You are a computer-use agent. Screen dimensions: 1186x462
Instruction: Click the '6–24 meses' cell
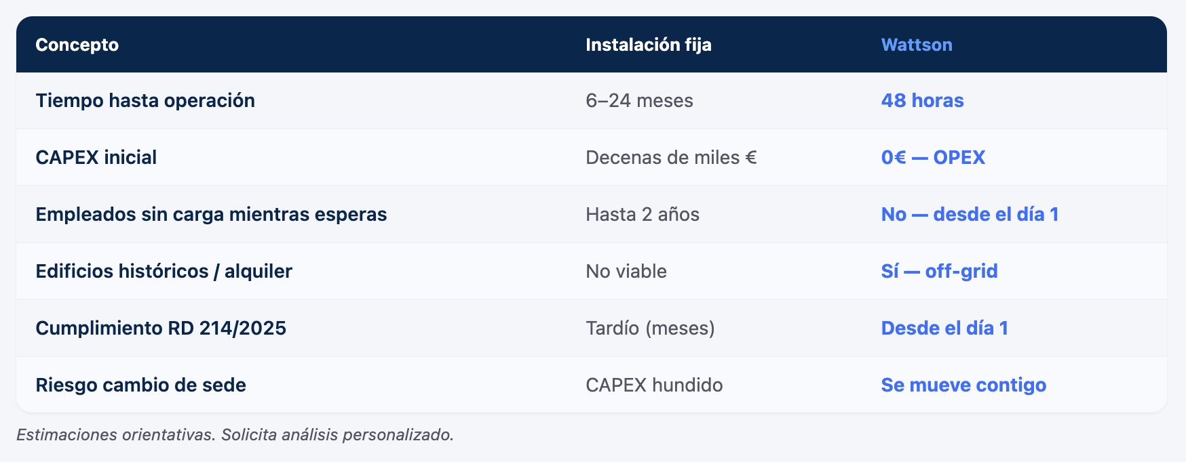(x=639, y=100)
